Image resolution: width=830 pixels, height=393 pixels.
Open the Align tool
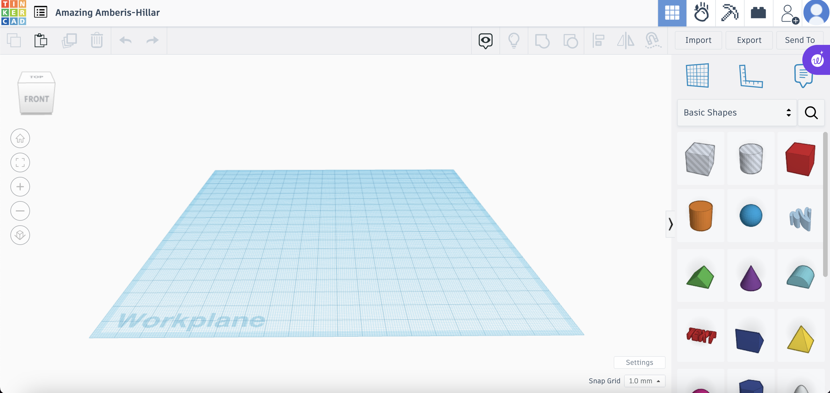tap(598, 40)
